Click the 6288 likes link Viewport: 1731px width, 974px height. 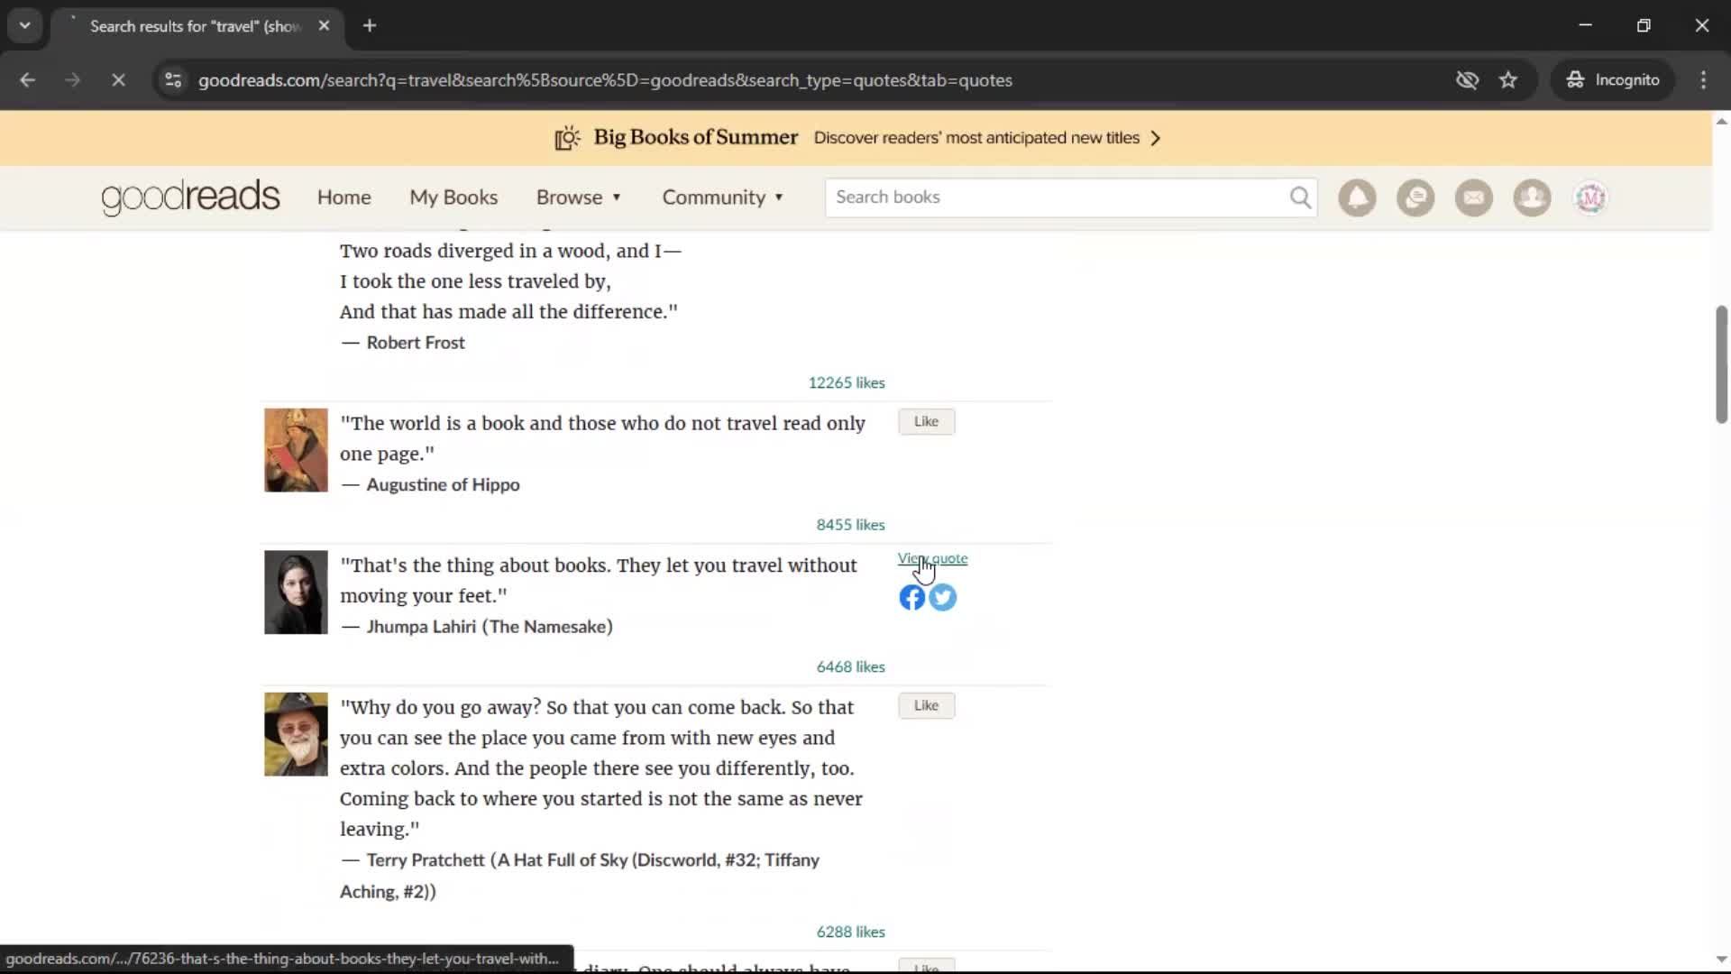(x=850, y=932)
